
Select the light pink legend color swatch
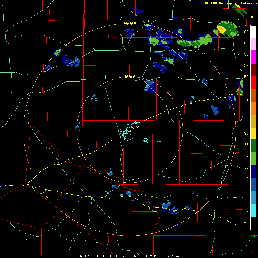pos(253,44)
